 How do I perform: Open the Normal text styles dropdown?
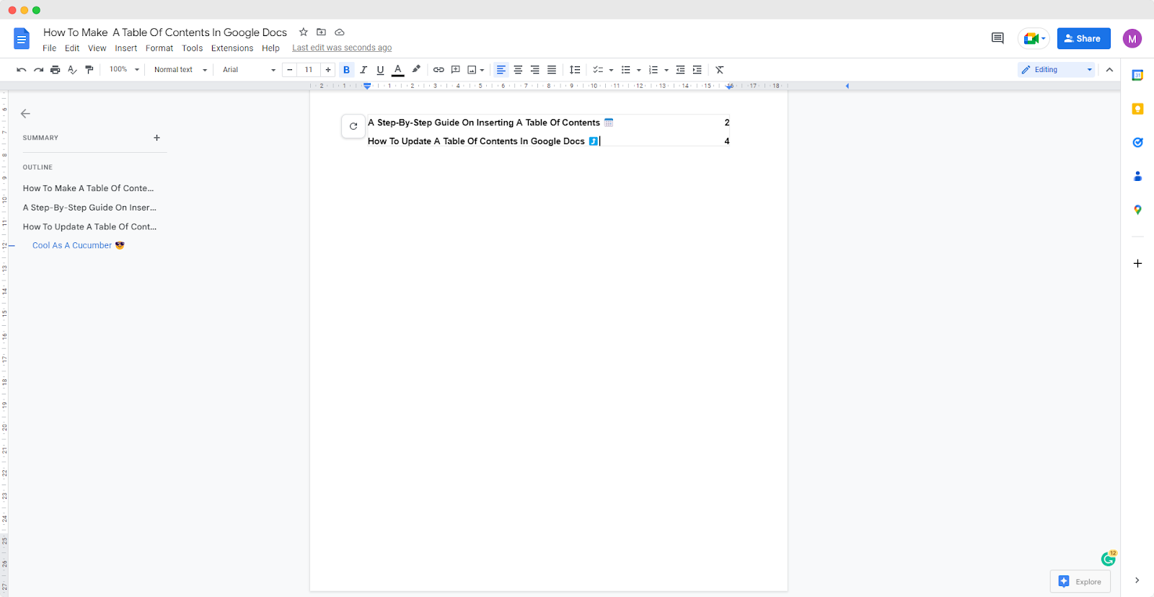180,70
